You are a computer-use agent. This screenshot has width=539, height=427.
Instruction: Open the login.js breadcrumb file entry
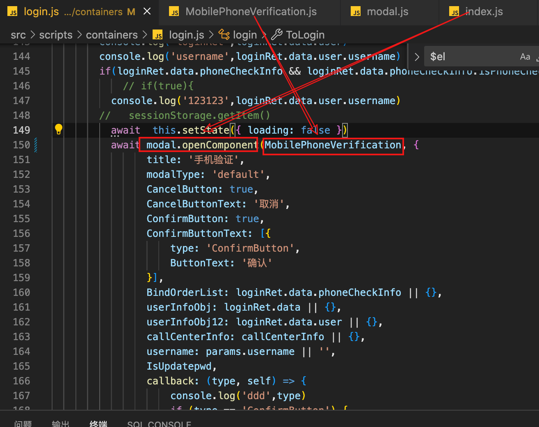pyautogui.click(x=187, y=35)
